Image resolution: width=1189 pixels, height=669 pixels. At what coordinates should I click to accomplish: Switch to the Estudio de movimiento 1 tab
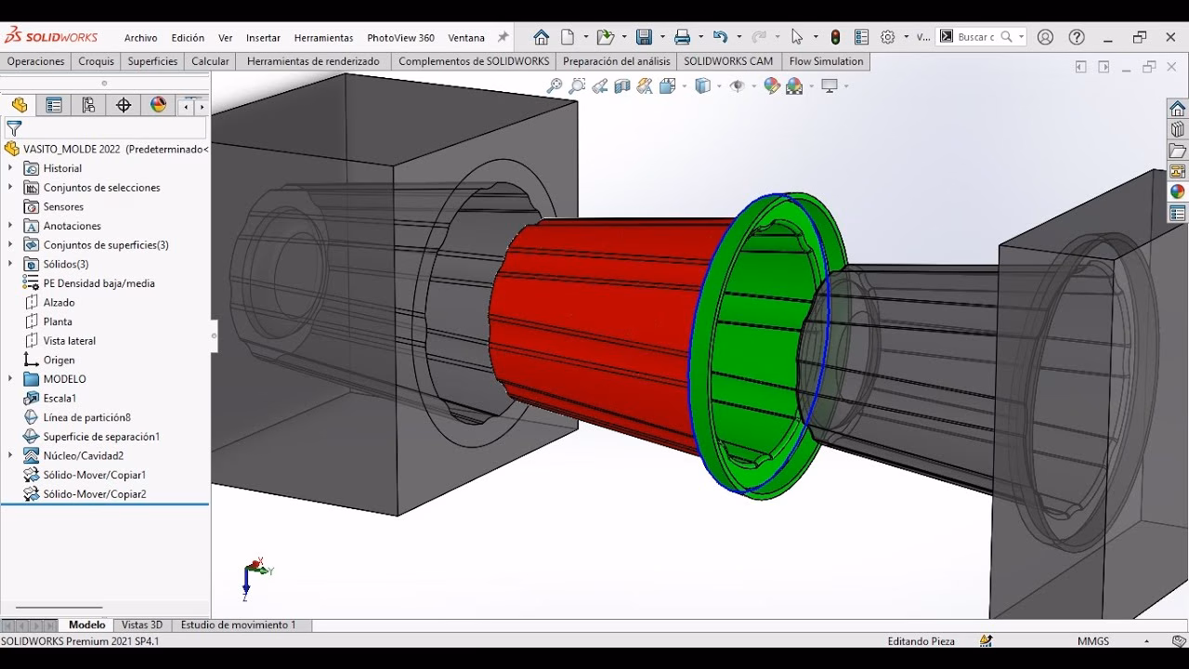pos(238,625)
